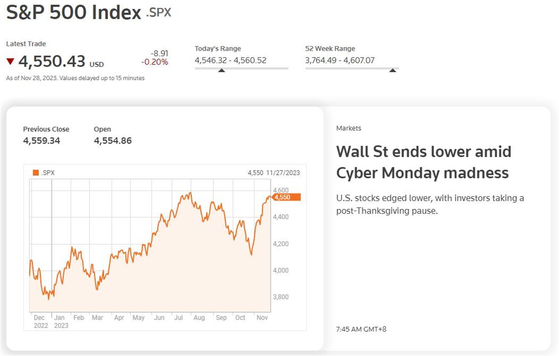Click the 7:45 AM GMT+8 timestamp
Image resolution: width=559 pixels, height=356 pixels.
point(361,329)
